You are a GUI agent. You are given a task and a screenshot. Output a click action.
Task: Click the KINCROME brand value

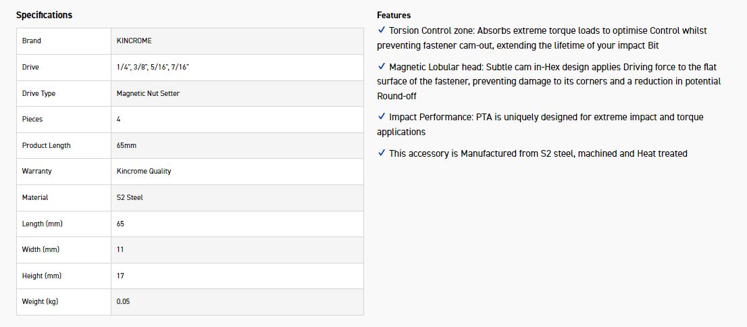[134, 41]
